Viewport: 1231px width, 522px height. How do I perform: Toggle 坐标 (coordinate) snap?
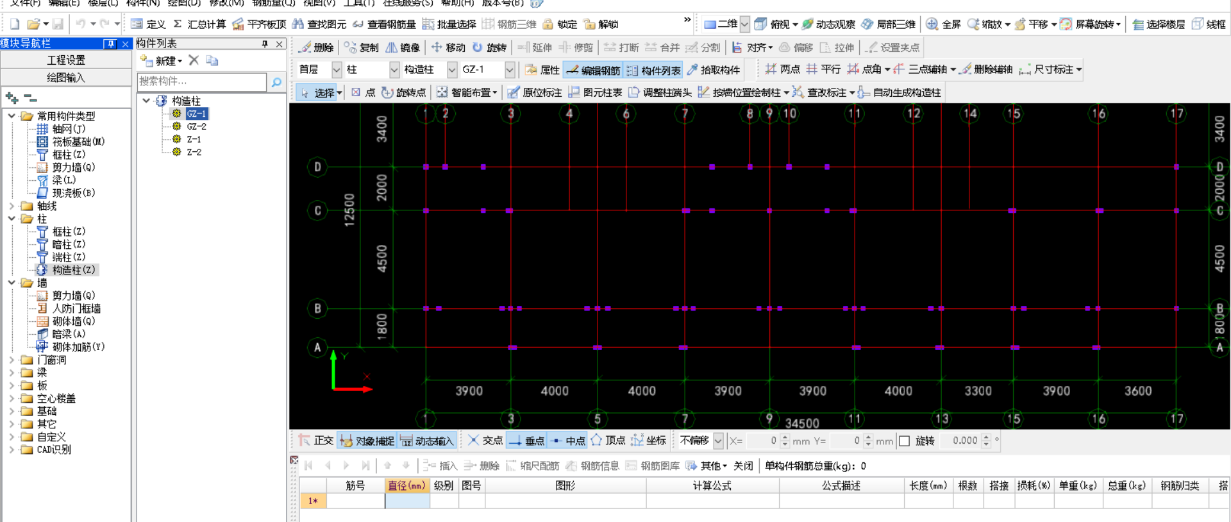[x=649, y=441]
